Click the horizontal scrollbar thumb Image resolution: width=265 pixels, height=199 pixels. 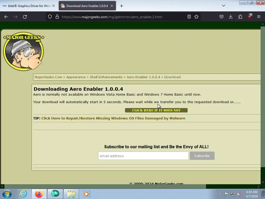coord(105,187)
